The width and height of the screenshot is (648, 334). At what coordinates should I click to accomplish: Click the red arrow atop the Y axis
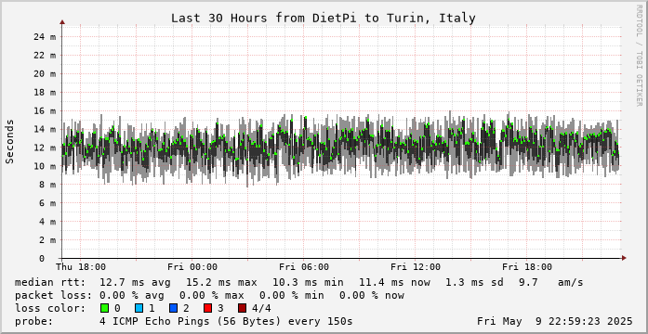point(62,22)
